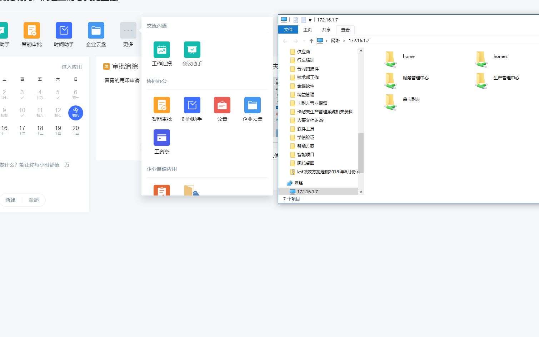Click the Explorer back arrow
The width and height of the screenshot is (539, 337).
click(x=285, y=41)
